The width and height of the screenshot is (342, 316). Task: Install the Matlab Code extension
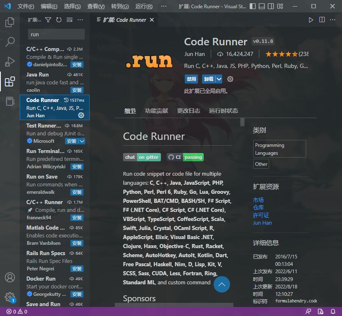pyautogui.click(x=77, y=243)
